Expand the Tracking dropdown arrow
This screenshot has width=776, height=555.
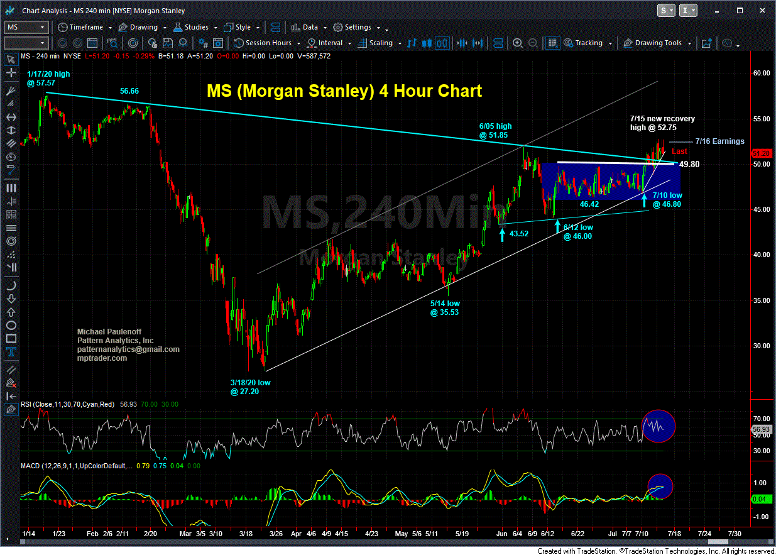pyautogui.click(x=611, y=43)
